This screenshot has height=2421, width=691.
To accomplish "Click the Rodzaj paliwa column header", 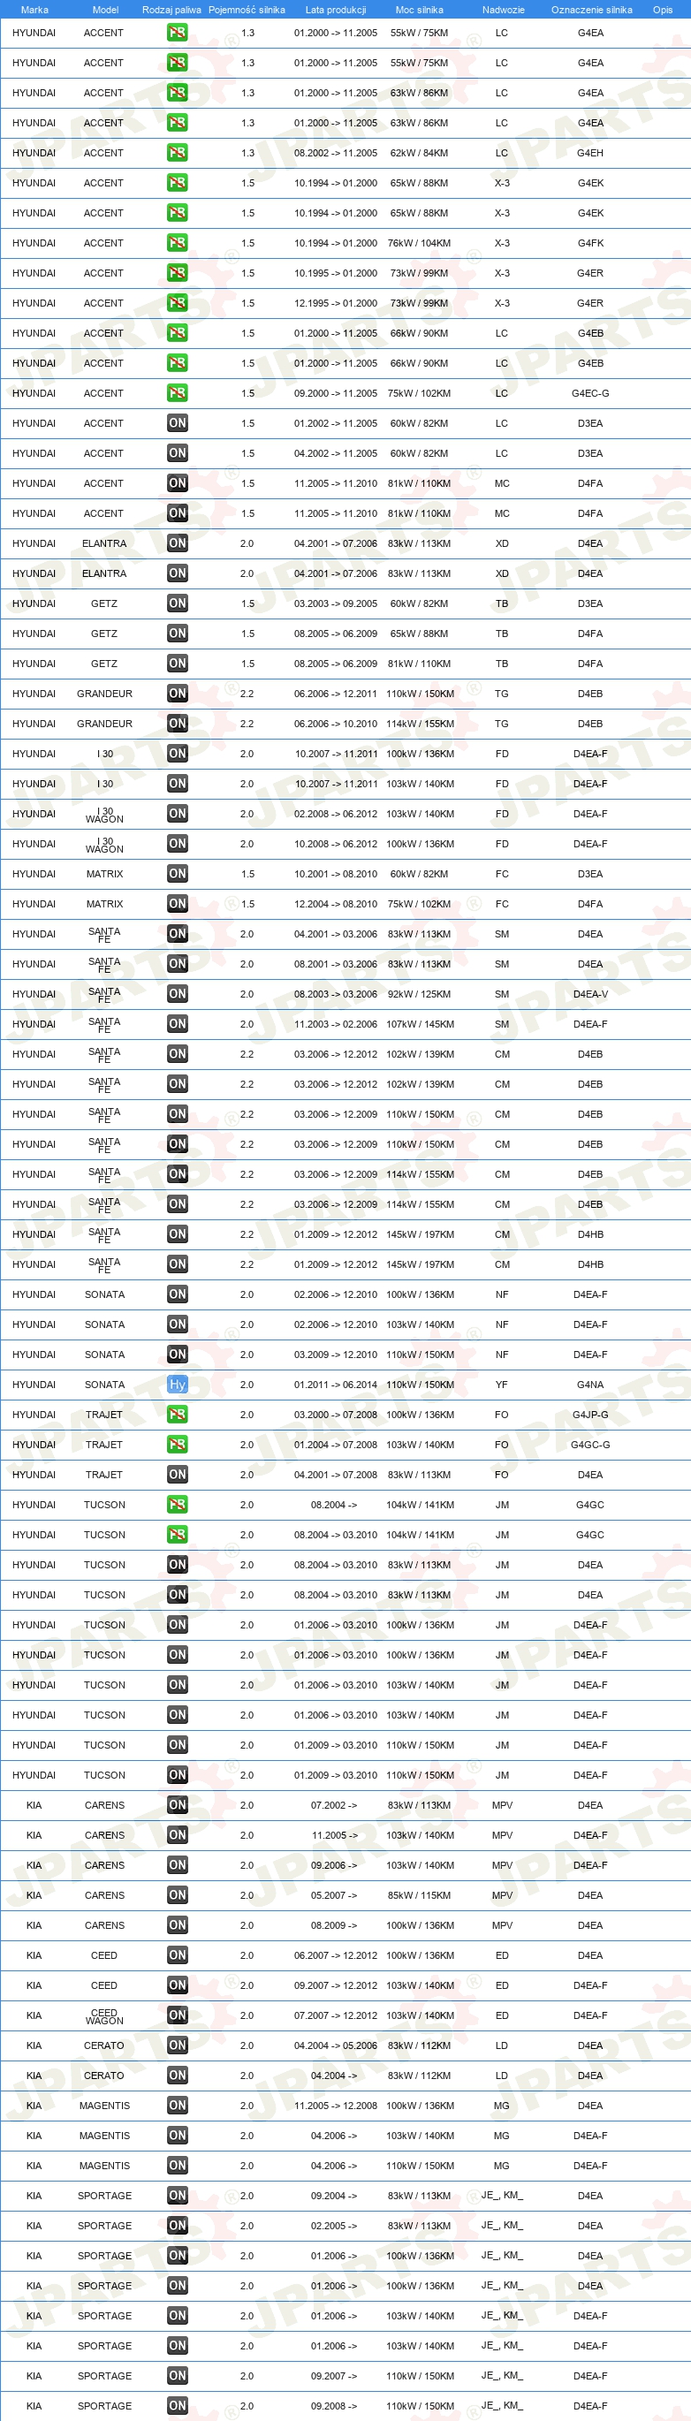I will click(x=171, y=10).
